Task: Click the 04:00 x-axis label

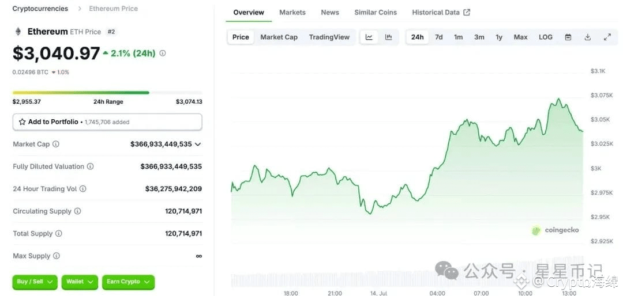Action: (x=437, y=293)
